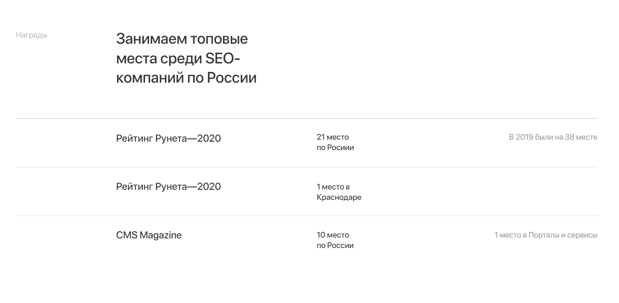Click the "10 место" text
Viewport: 619px width, 303px height.
click(333, 235)
